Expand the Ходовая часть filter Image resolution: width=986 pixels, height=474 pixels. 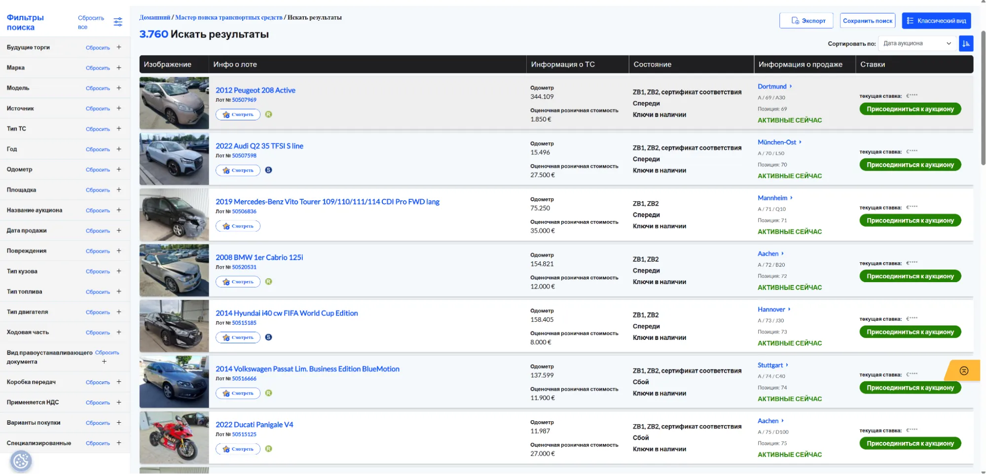pyautogui.click(x=119, y=332)
